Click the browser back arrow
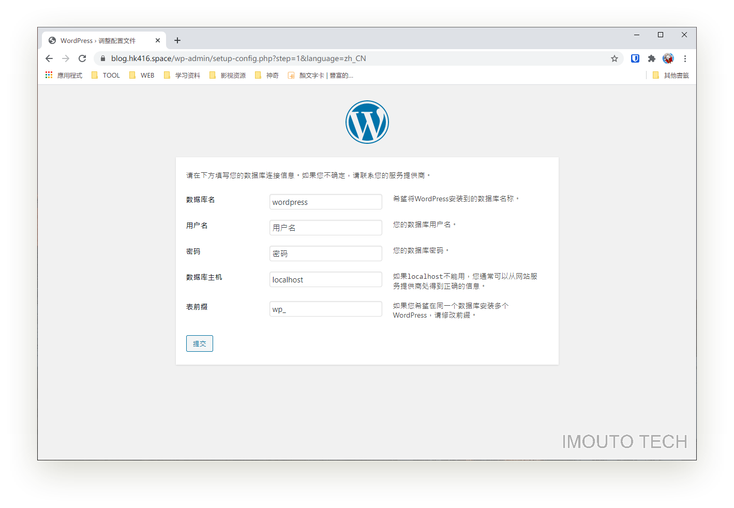The image size is (734, 508). click(x=49, y=58)
